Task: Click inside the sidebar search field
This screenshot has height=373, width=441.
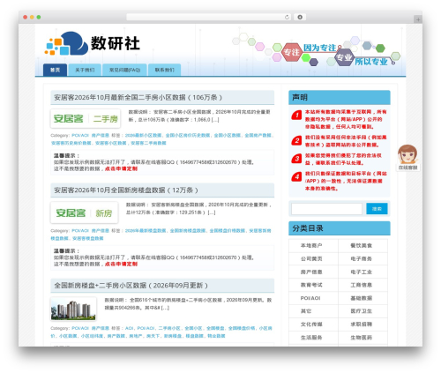Action: click(x=326, y=209)
